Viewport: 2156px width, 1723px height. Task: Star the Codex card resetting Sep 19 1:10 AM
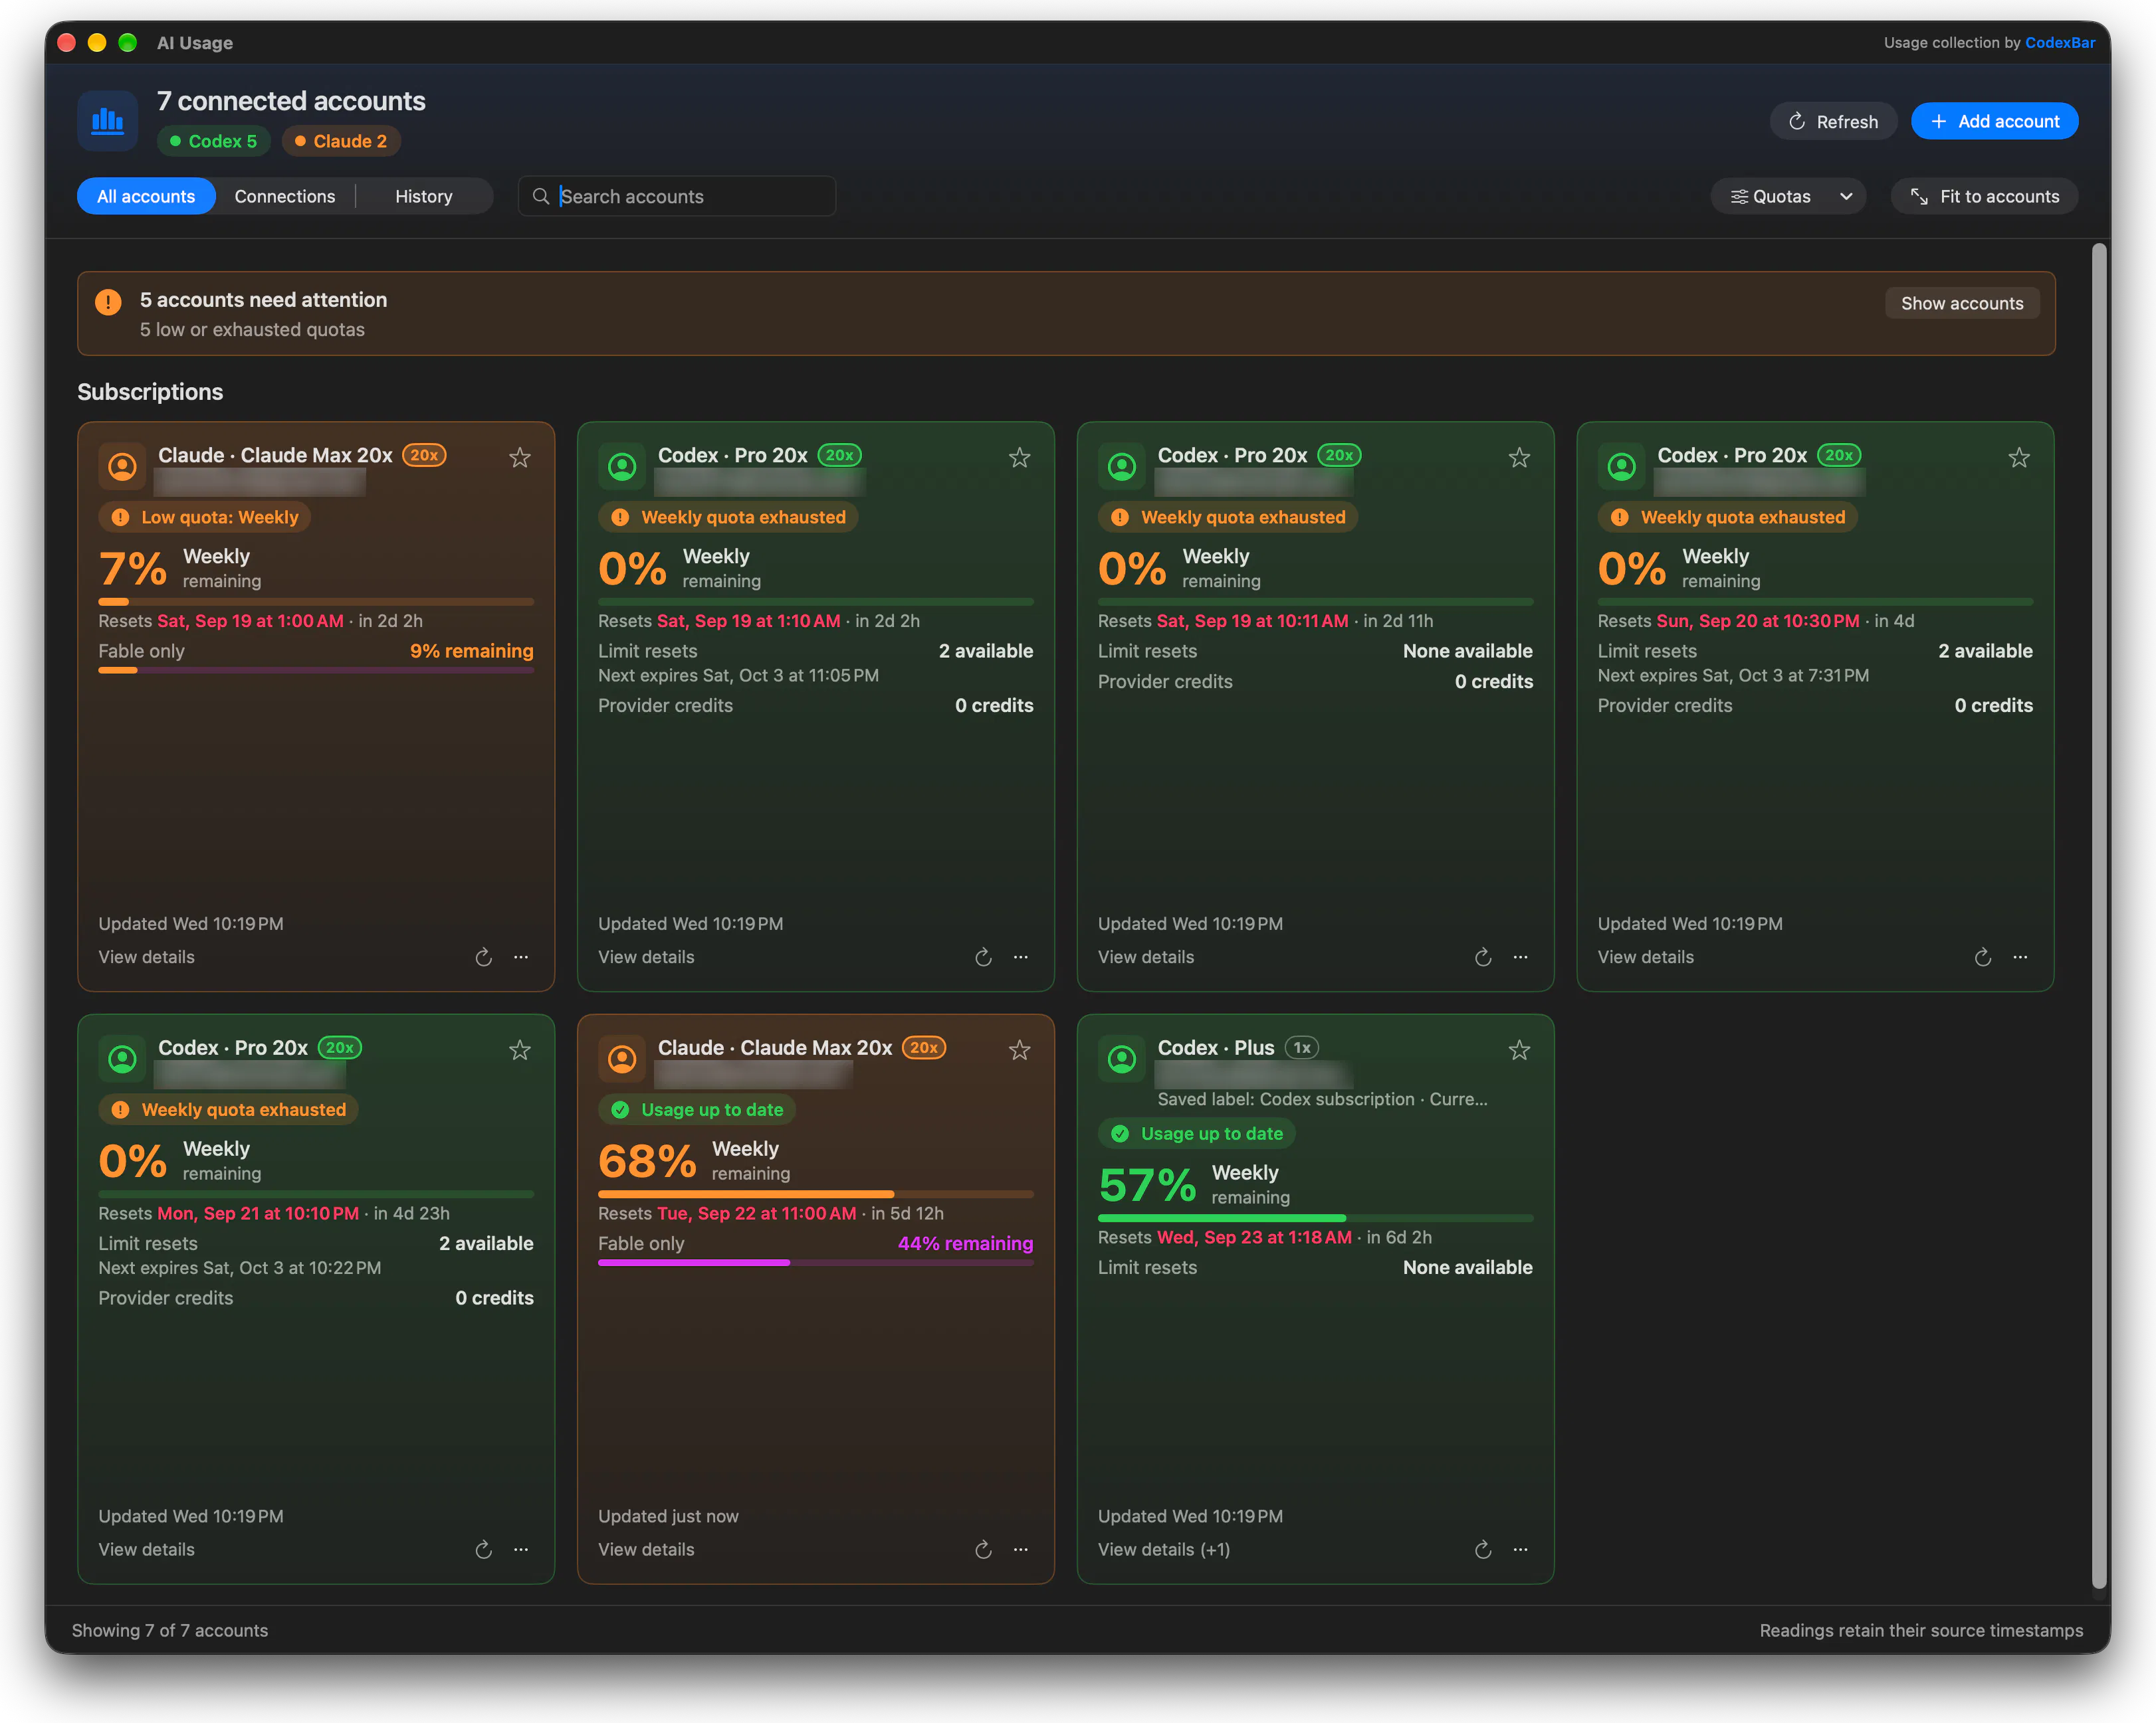click(x=1020, y=458)
